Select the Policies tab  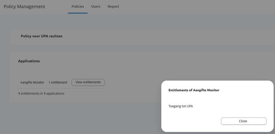78,7
